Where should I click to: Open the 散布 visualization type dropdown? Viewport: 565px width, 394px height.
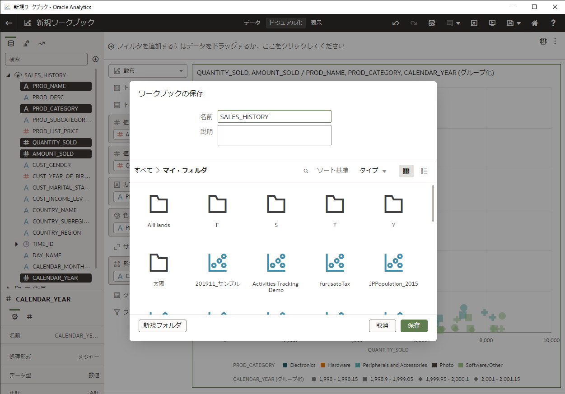point(148,70)
